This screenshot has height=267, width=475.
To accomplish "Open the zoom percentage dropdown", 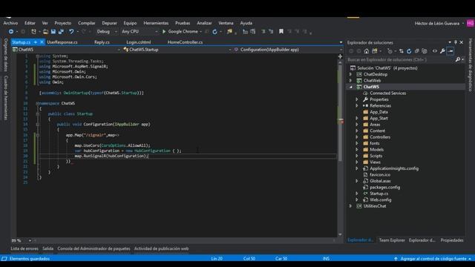I will pyautogui.click(x=30, y=240).
